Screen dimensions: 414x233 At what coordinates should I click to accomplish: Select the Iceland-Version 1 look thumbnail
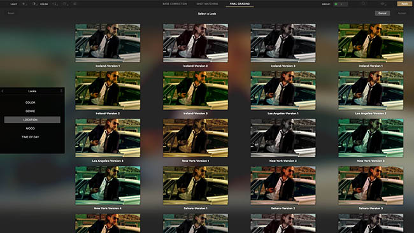(108, 43)
